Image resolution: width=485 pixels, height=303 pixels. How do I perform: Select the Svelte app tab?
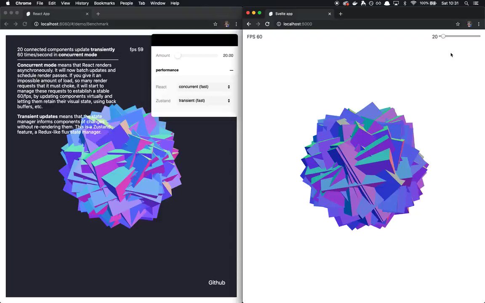click(x=300, y=13)
